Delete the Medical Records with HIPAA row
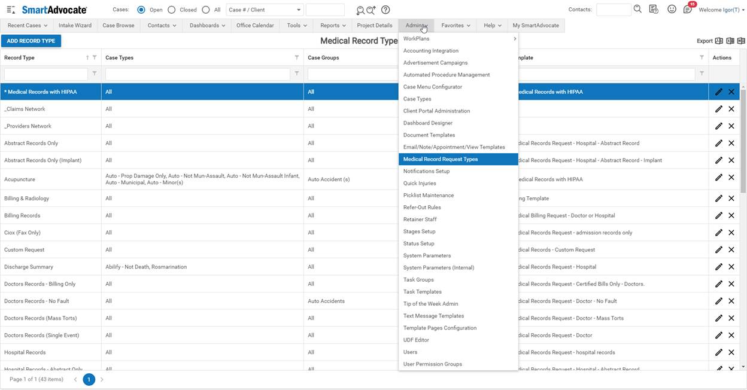747x390 pixels. 731,92
